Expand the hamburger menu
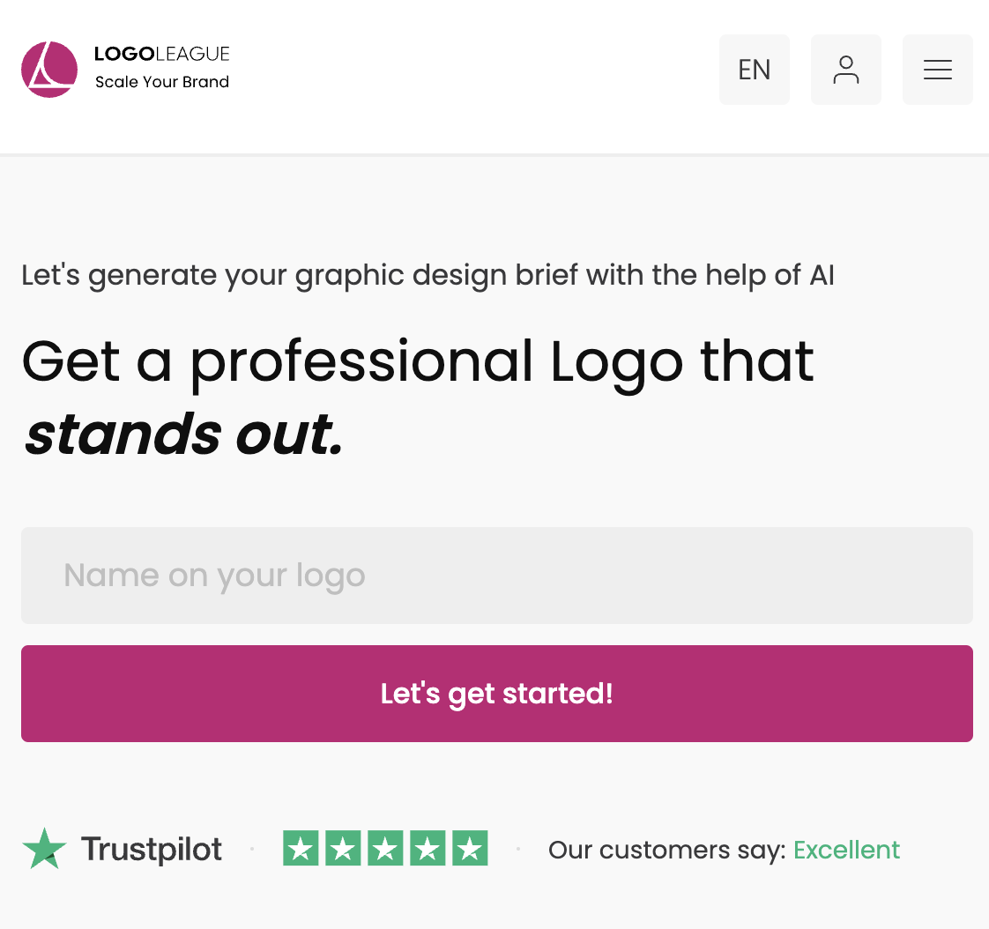Image resolution: width=989 pixels, height=929 pixels. 938,70
